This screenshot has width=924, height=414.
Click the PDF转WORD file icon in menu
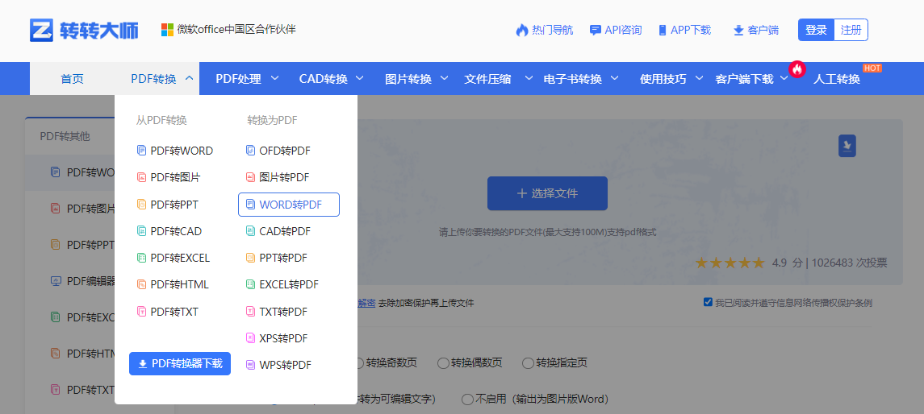[x=142, y=151]
